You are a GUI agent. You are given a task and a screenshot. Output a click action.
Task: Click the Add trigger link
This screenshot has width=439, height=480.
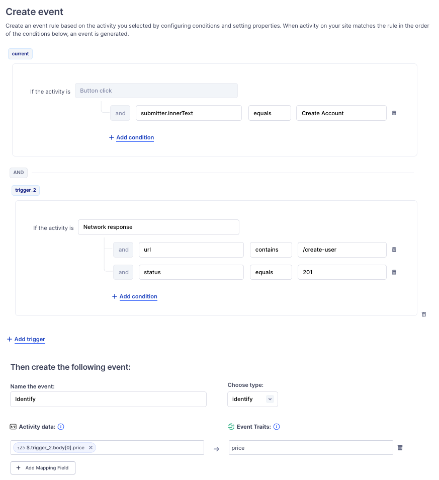point(26,339)
